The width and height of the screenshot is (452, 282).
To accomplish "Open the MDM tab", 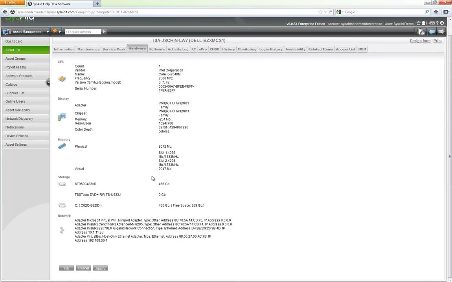I will click(362, 49).
